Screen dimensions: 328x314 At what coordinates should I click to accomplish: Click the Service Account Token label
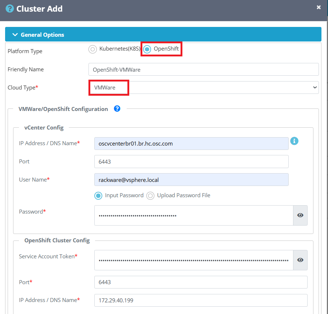48,256
